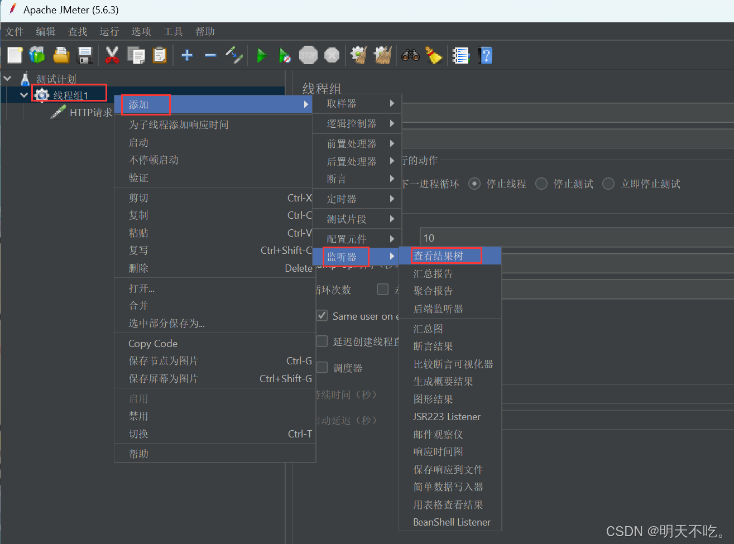Click the New test plan icon
Viewport: 734px width, 544px height.
pyautogui.click(x=15, y=55)
